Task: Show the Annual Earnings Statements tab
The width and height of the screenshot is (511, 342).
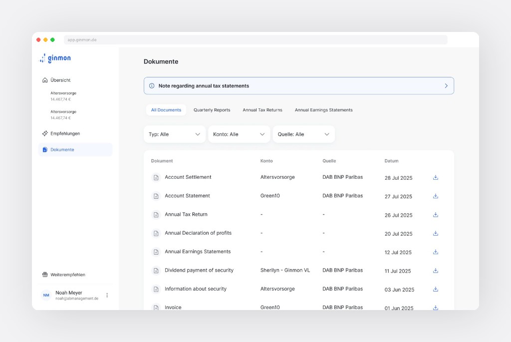Action: click(x=323, y=110)
